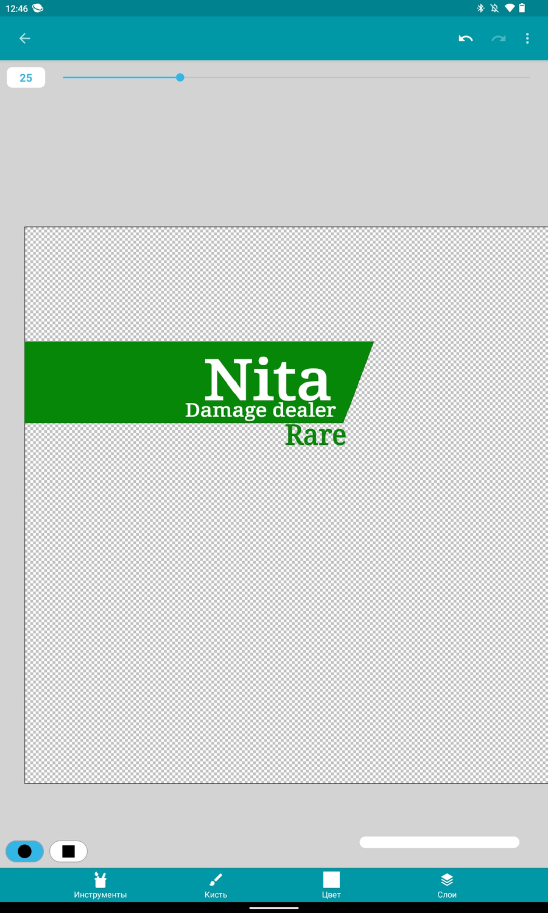Tap the white horizontal bar above Слои

click(x=440, y=842)
